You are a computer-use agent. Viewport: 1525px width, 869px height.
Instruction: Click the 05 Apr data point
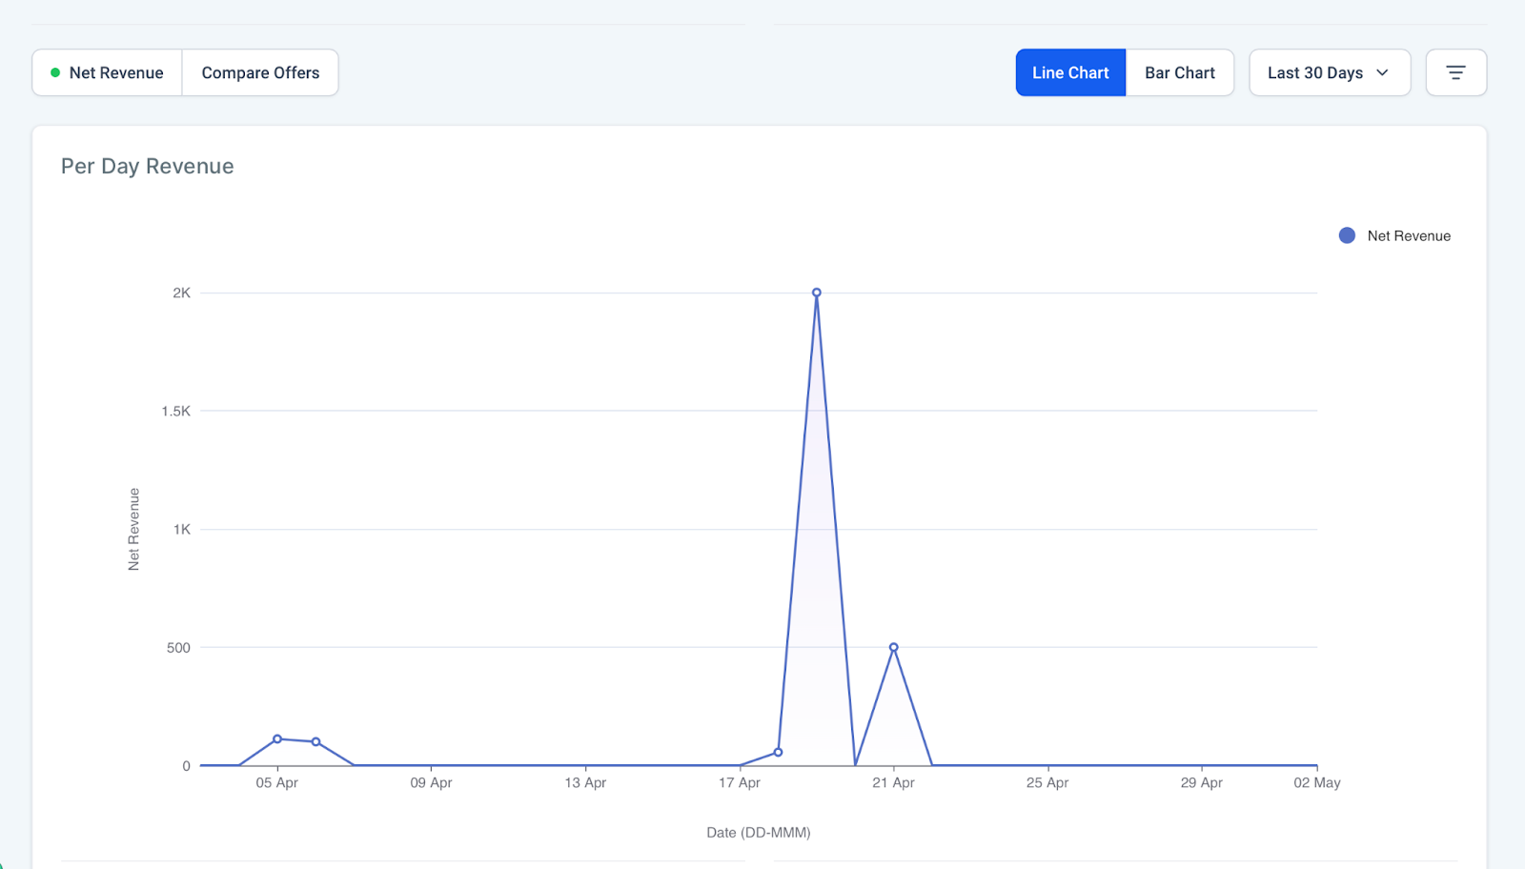tap(277, 738)
